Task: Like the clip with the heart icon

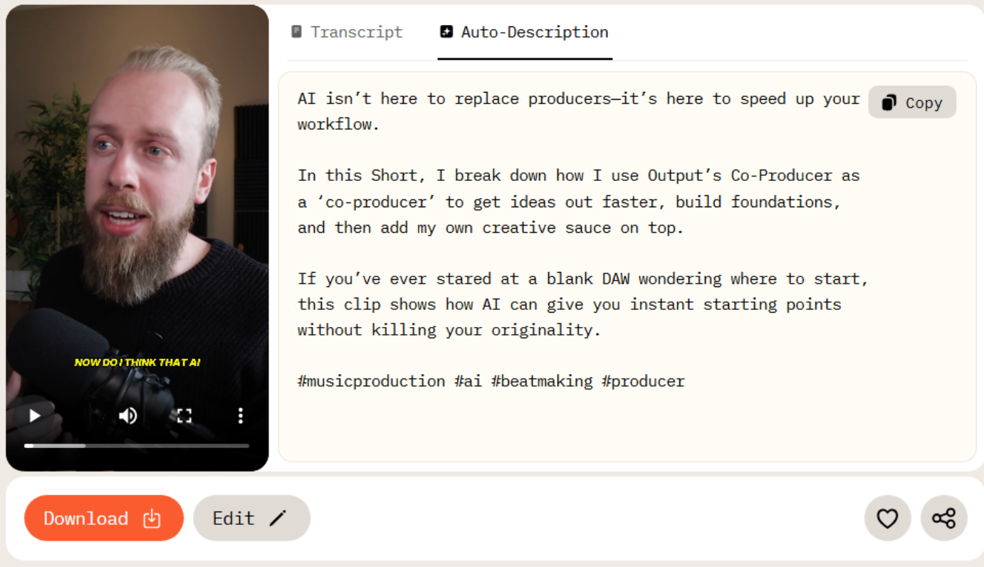Action: [887, 519]
